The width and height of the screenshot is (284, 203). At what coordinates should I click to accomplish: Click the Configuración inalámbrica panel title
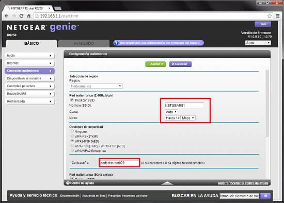point(88,54)
